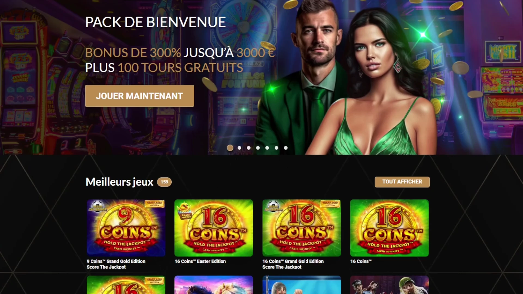This screenshot has height=294, width=523.
Task: Click the TOUT AFFICHER button
Action: pyautogui.click(x=402, y=182)
